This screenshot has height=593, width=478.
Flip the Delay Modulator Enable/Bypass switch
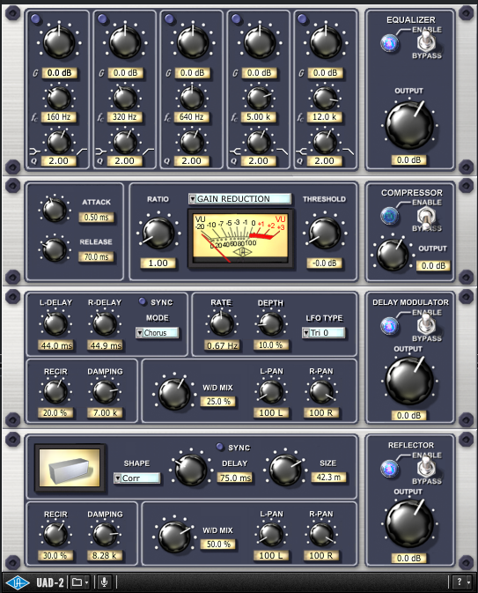coord(426,323)
